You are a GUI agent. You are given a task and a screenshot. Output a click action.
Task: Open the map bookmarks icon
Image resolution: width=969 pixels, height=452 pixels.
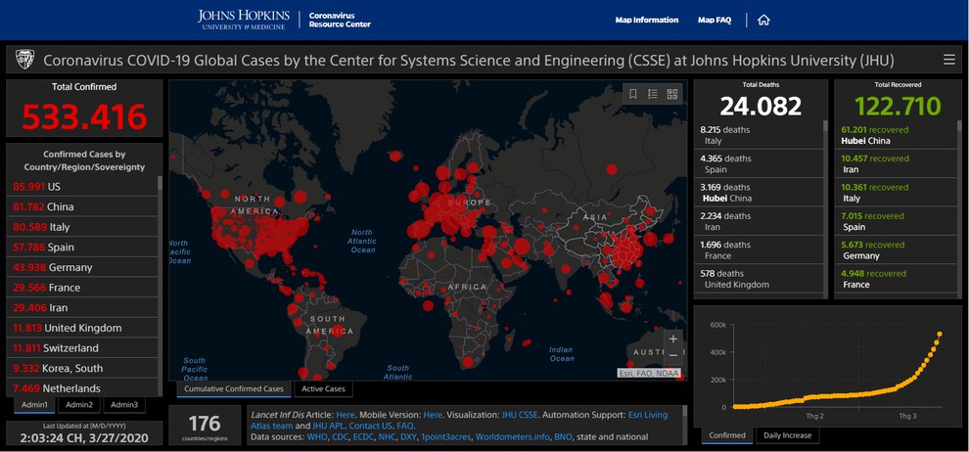(633, 94)
